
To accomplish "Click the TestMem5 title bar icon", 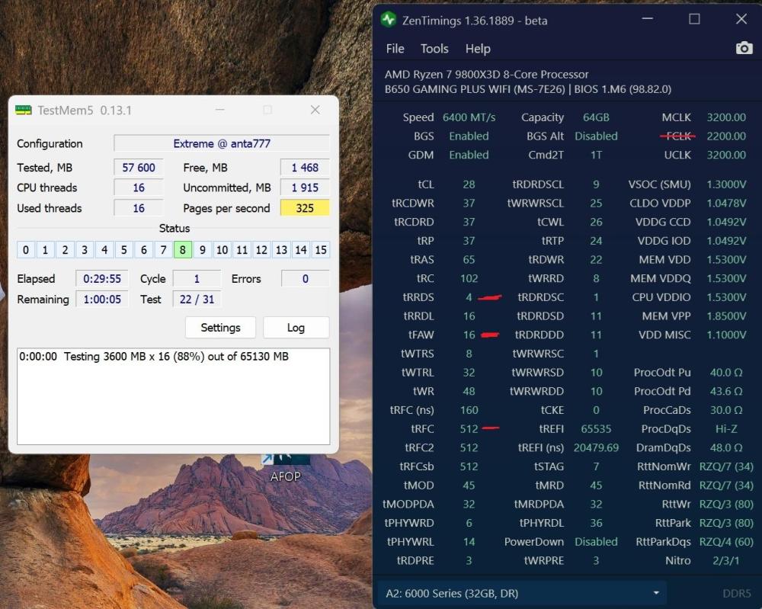I will pos(24,111).
